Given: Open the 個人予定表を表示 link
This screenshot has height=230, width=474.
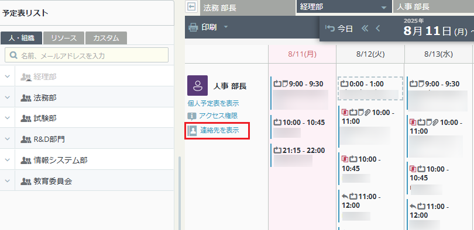Looking at the screenshot, I should (213, 103).
